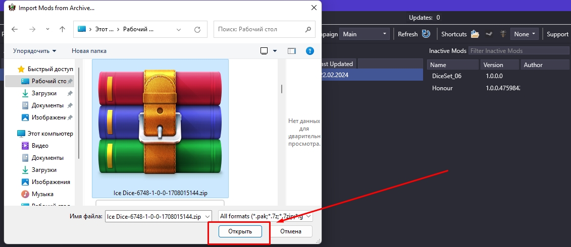Focus the Filter Inactive Mods field
The image size is (571, 247).
[x=518, y=51]
